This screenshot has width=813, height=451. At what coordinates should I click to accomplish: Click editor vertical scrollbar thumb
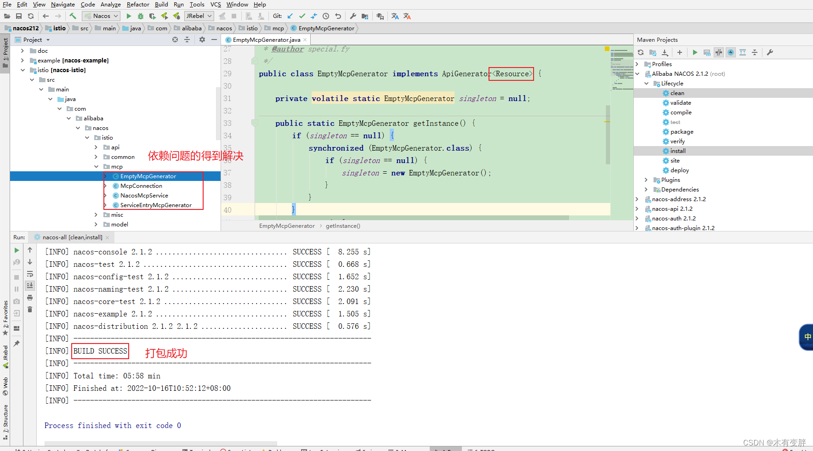(x=608, y=135)
